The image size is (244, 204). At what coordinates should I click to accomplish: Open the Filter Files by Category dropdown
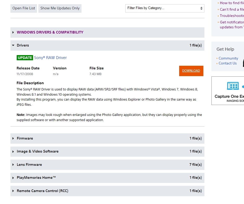[x=165, y=8]
